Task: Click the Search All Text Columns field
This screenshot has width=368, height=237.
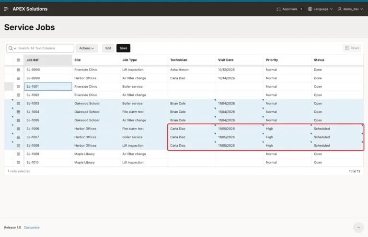Action: pos(46,48)
